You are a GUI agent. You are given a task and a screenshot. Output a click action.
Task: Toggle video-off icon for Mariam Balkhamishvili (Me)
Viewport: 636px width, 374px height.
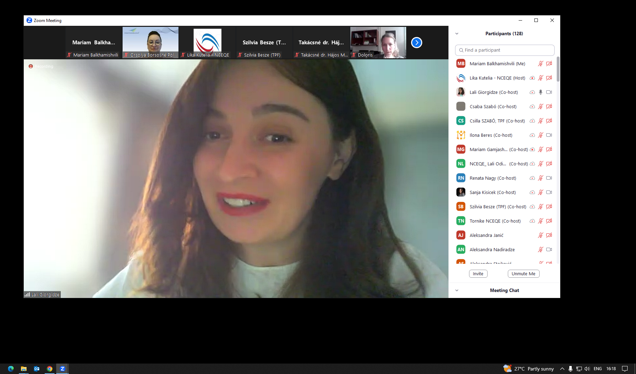549,63
